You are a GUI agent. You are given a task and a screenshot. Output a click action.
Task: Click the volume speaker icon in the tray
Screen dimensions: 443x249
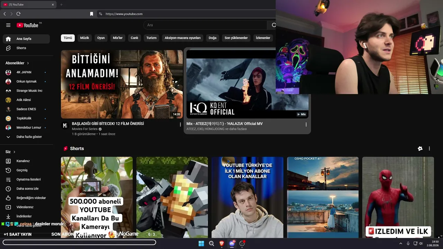pyautogui.click(x=421, y=243)
